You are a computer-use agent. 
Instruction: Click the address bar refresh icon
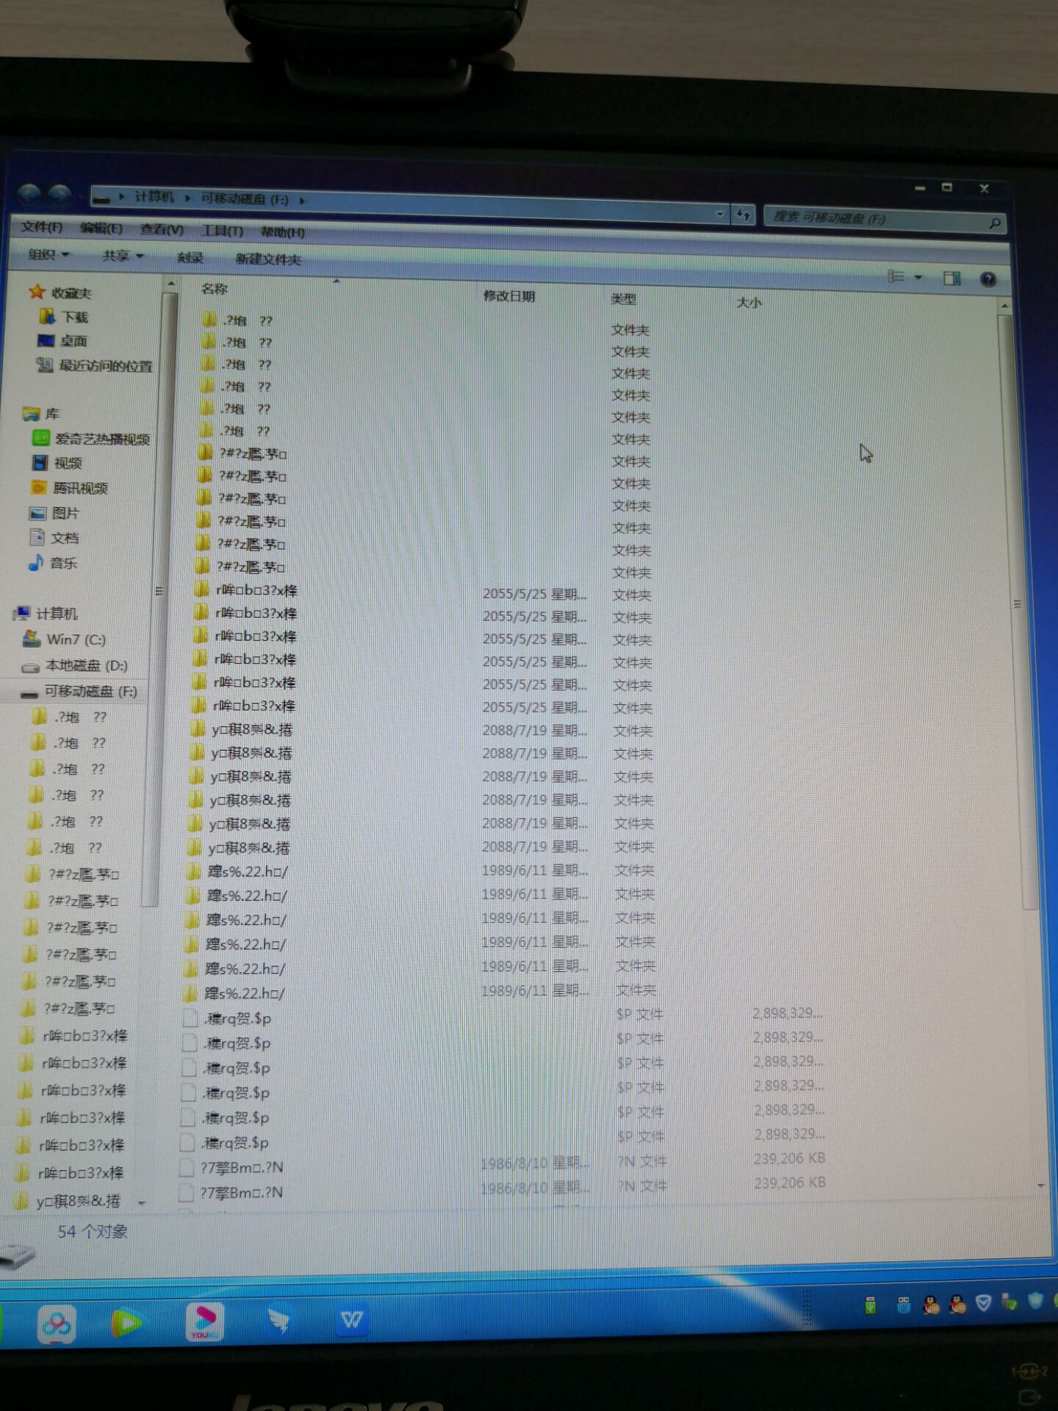click(x=744, y=215)
